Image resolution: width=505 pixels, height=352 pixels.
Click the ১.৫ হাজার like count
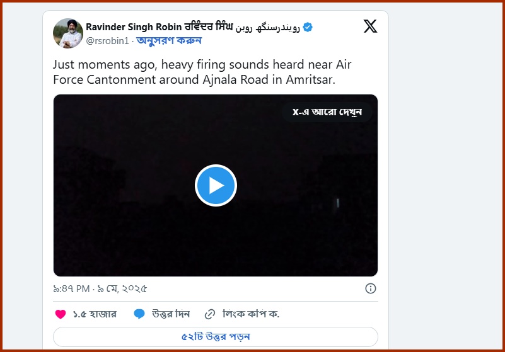point(95,314)
